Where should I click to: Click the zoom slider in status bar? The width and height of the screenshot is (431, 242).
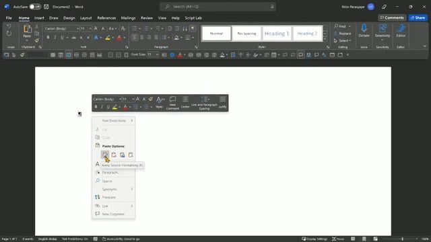[402, 239]
